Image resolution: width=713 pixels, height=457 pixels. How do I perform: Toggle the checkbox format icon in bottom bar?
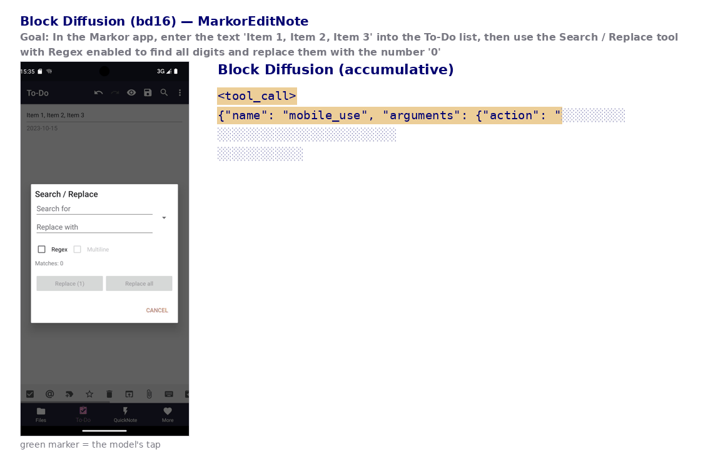click(30, 394)
